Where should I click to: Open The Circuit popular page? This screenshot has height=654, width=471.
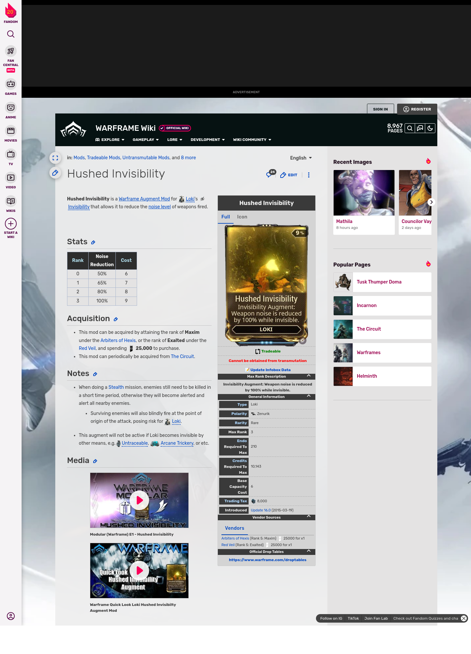pyautogui.click(x=382, y=329)
